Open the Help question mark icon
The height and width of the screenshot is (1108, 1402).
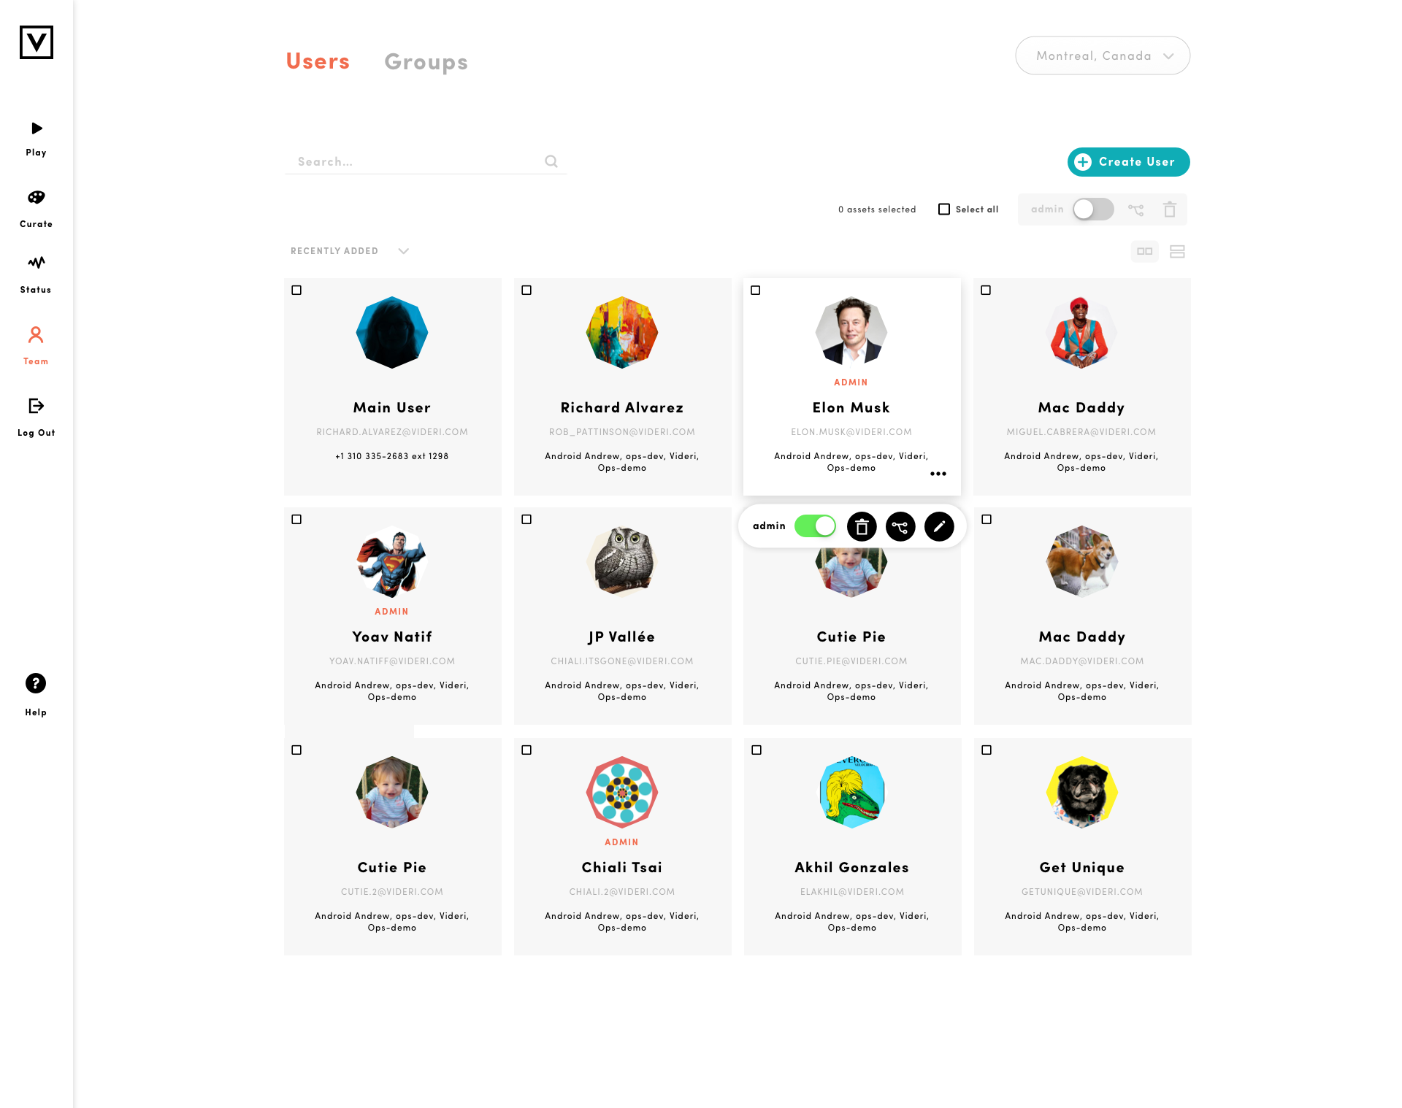pyautogui.click(x=36, y=683)
